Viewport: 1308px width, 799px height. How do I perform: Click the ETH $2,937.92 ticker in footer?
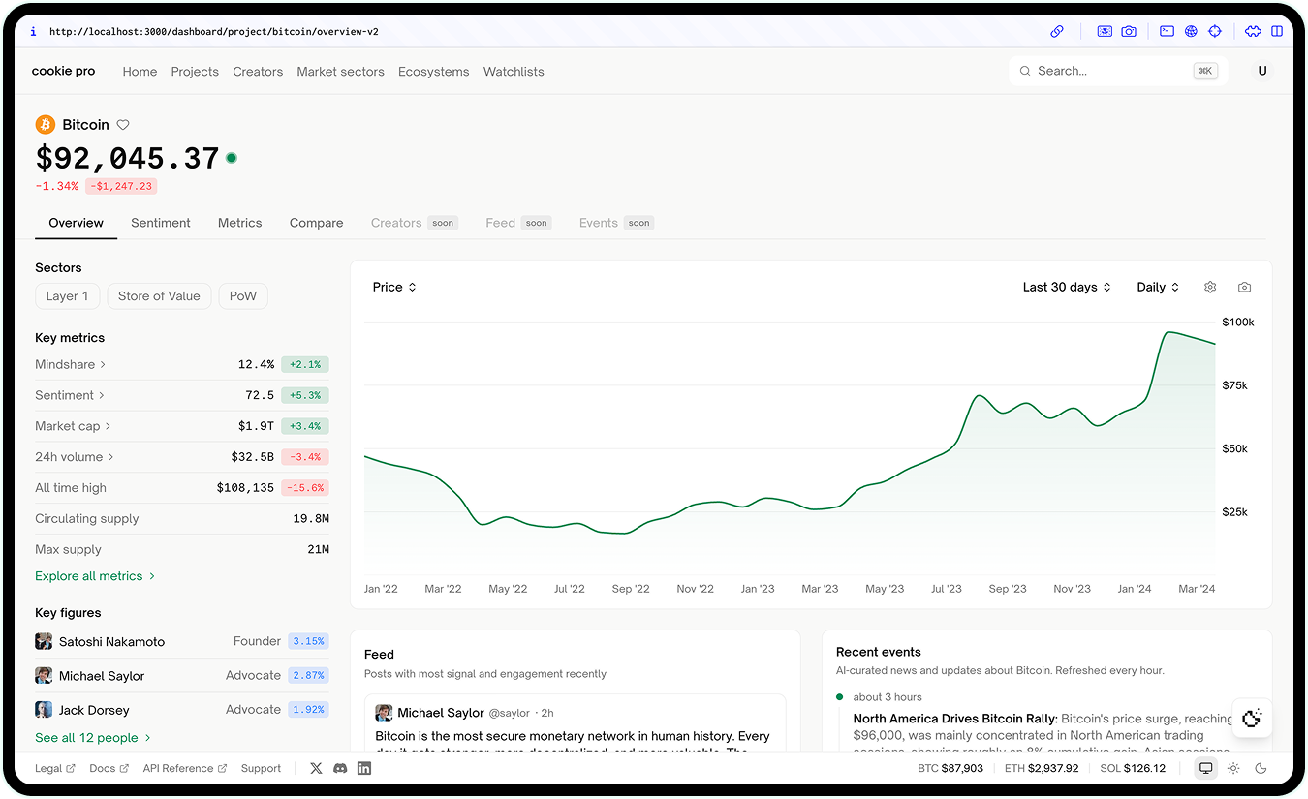coord(1042,768)
